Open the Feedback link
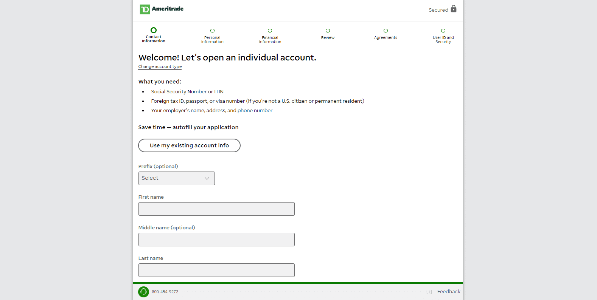The height and width of the screenshot is (300, 597). pos(449,292)
